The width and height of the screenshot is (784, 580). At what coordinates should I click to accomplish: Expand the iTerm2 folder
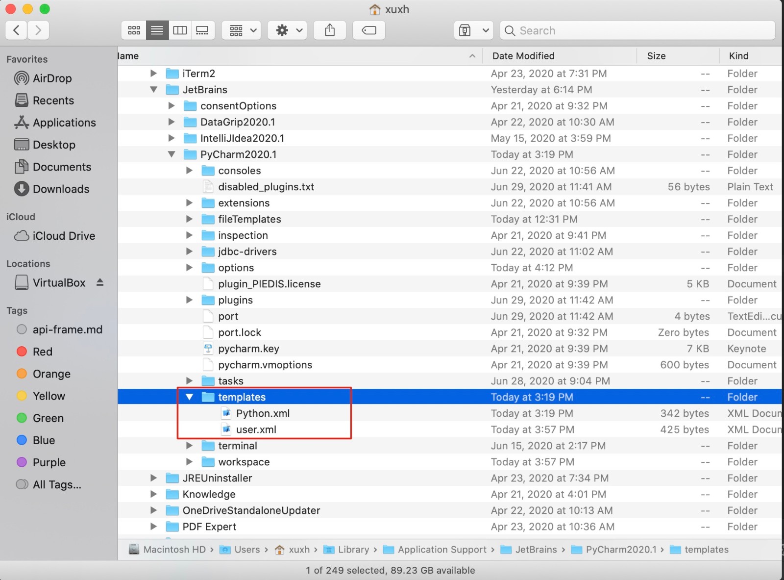153,74
